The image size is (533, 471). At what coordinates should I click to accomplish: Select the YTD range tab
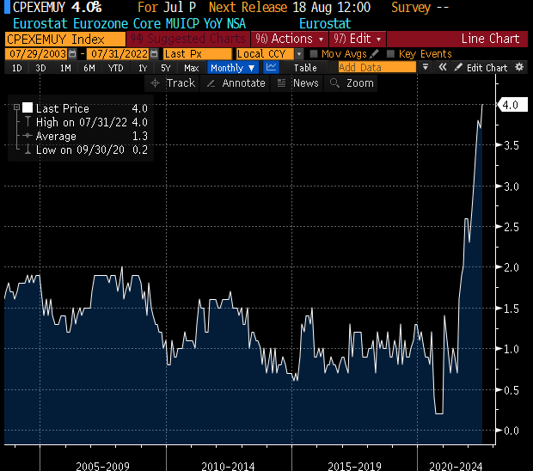pos(115,68)
